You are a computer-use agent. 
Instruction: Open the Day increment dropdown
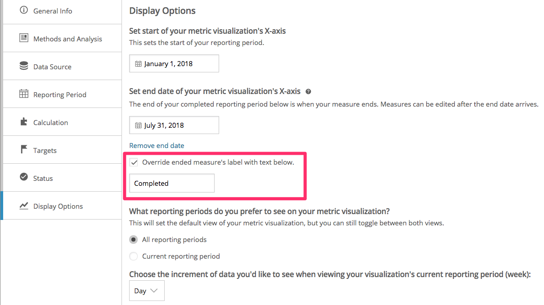(147, 291)
